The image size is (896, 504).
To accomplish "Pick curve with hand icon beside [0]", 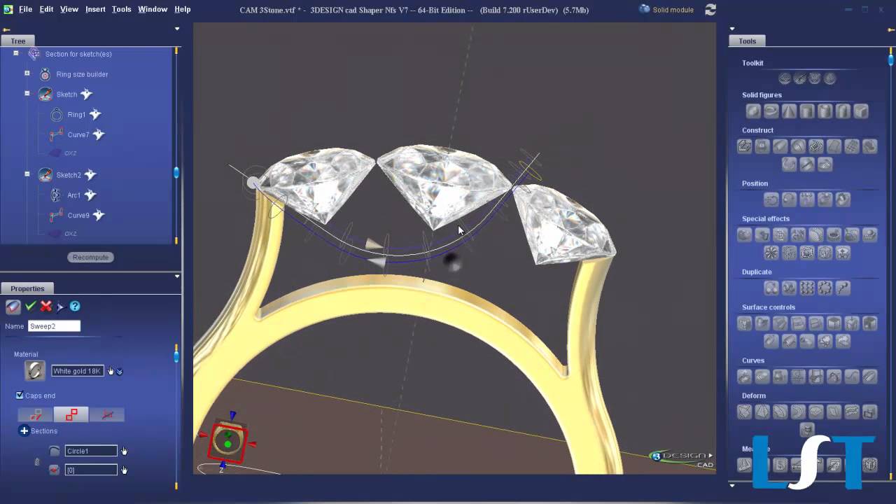I will pos(124,470).
